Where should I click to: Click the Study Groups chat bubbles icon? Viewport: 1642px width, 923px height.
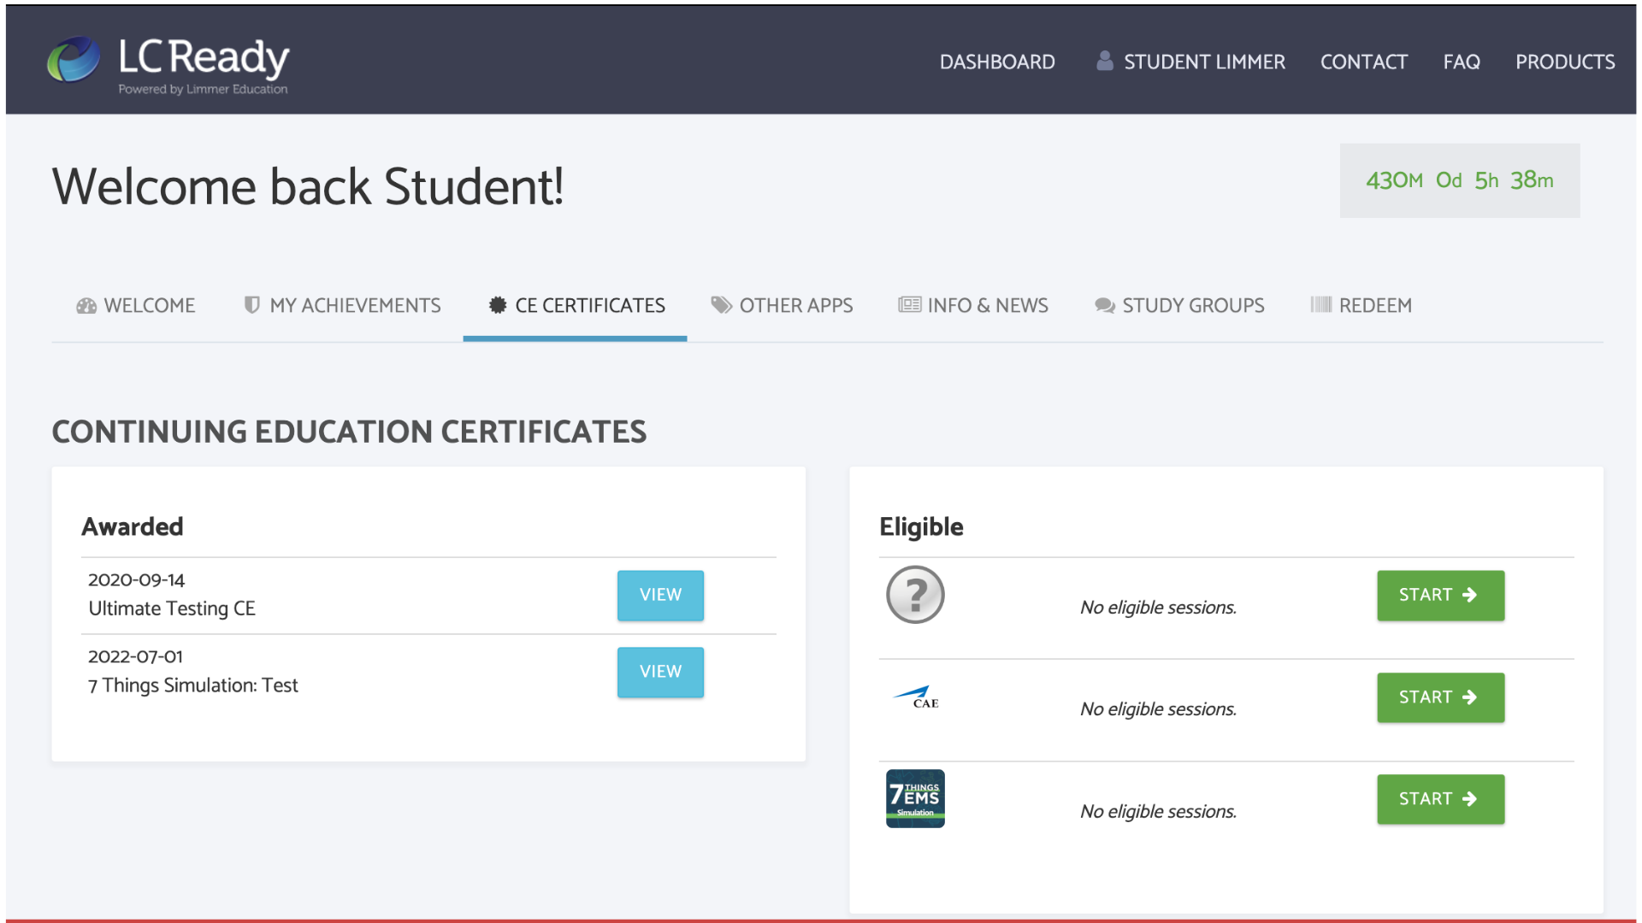tap(1104, 306)
